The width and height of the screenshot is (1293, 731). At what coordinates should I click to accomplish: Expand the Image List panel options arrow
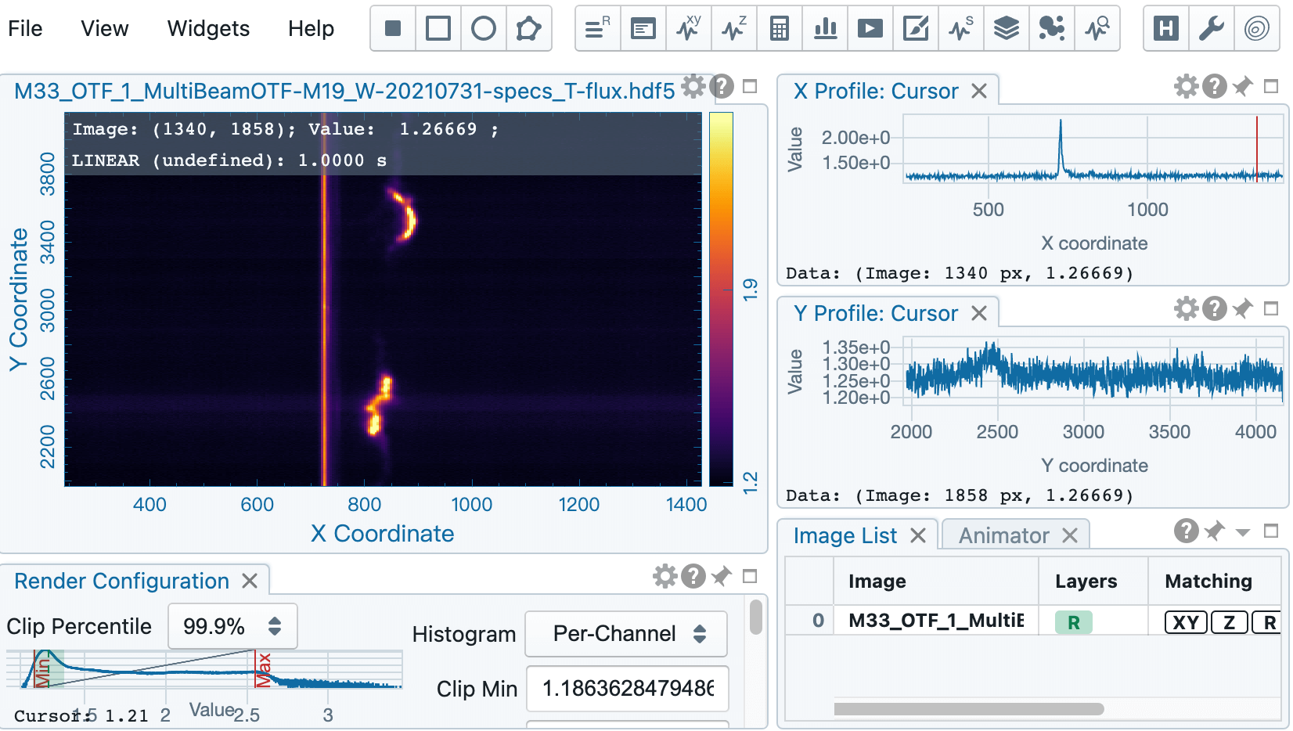point(1243,532)
